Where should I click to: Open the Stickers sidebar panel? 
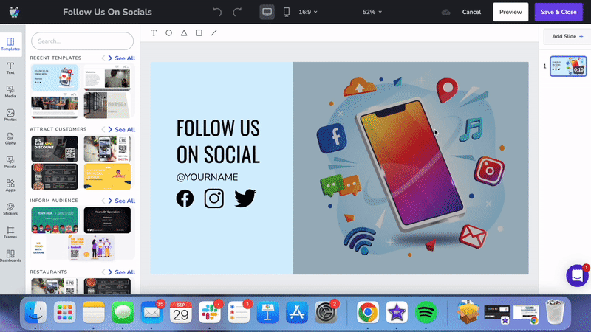click(x=10, y=210)
